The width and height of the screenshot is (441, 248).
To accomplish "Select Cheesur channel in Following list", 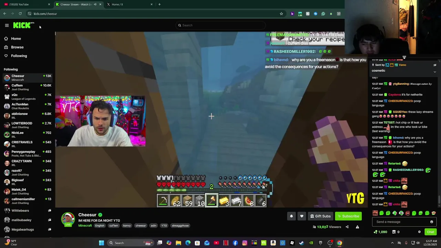I will point(28,78).
